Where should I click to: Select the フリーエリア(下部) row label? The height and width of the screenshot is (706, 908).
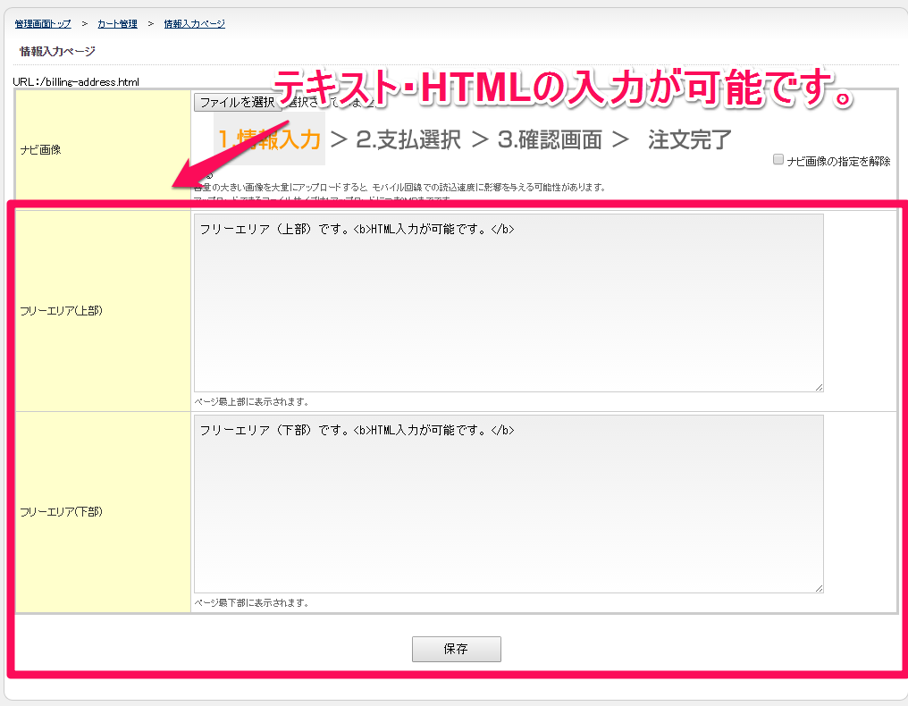[x=61, y=512]
